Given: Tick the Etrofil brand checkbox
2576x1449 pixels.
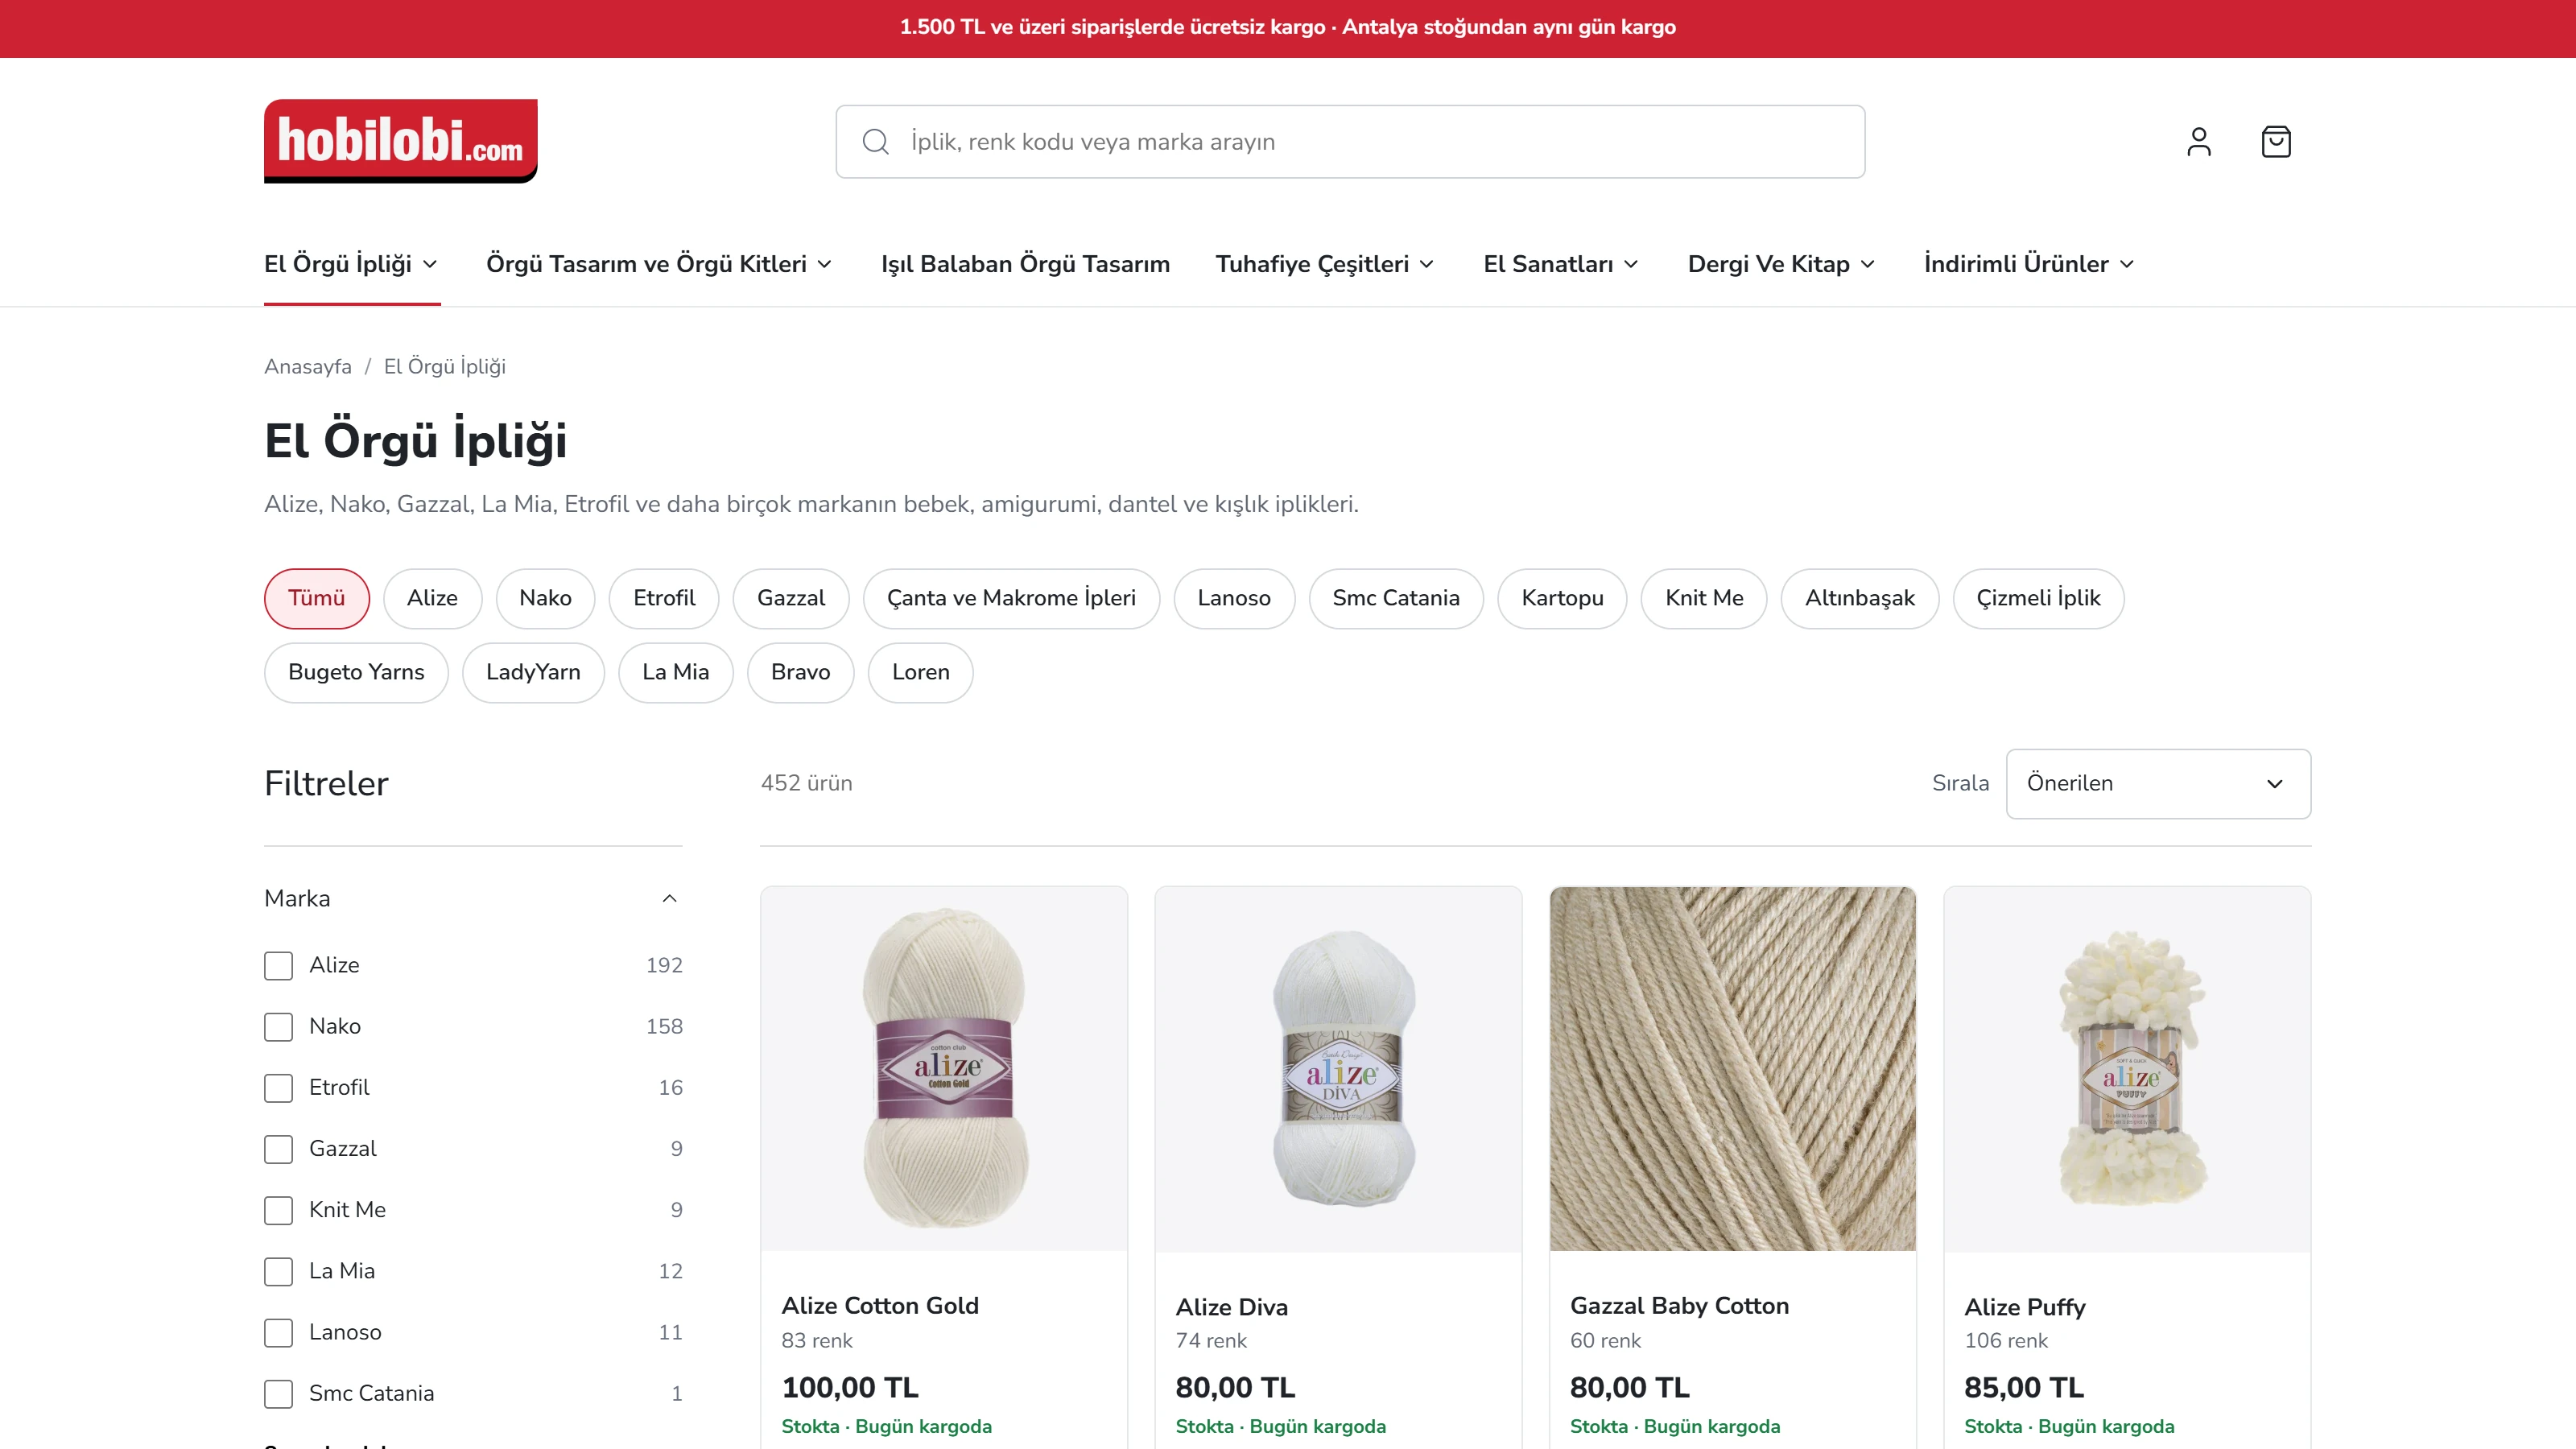Looking at the screenshot, I should 278,1087.
